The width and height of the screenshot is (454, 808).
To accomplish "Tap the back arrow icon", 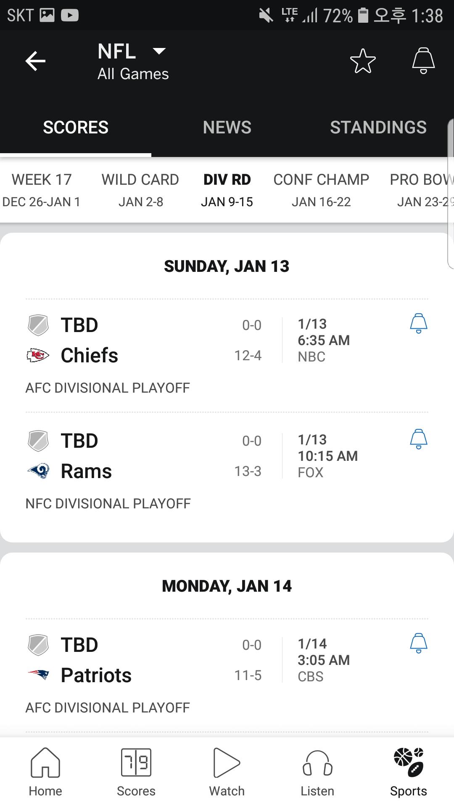I will point(35,61).
